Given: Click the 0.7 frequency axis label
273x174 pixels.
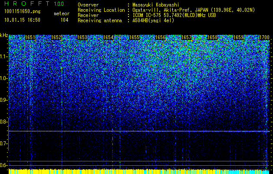Looking at the screenshot, I should [3, 144].
